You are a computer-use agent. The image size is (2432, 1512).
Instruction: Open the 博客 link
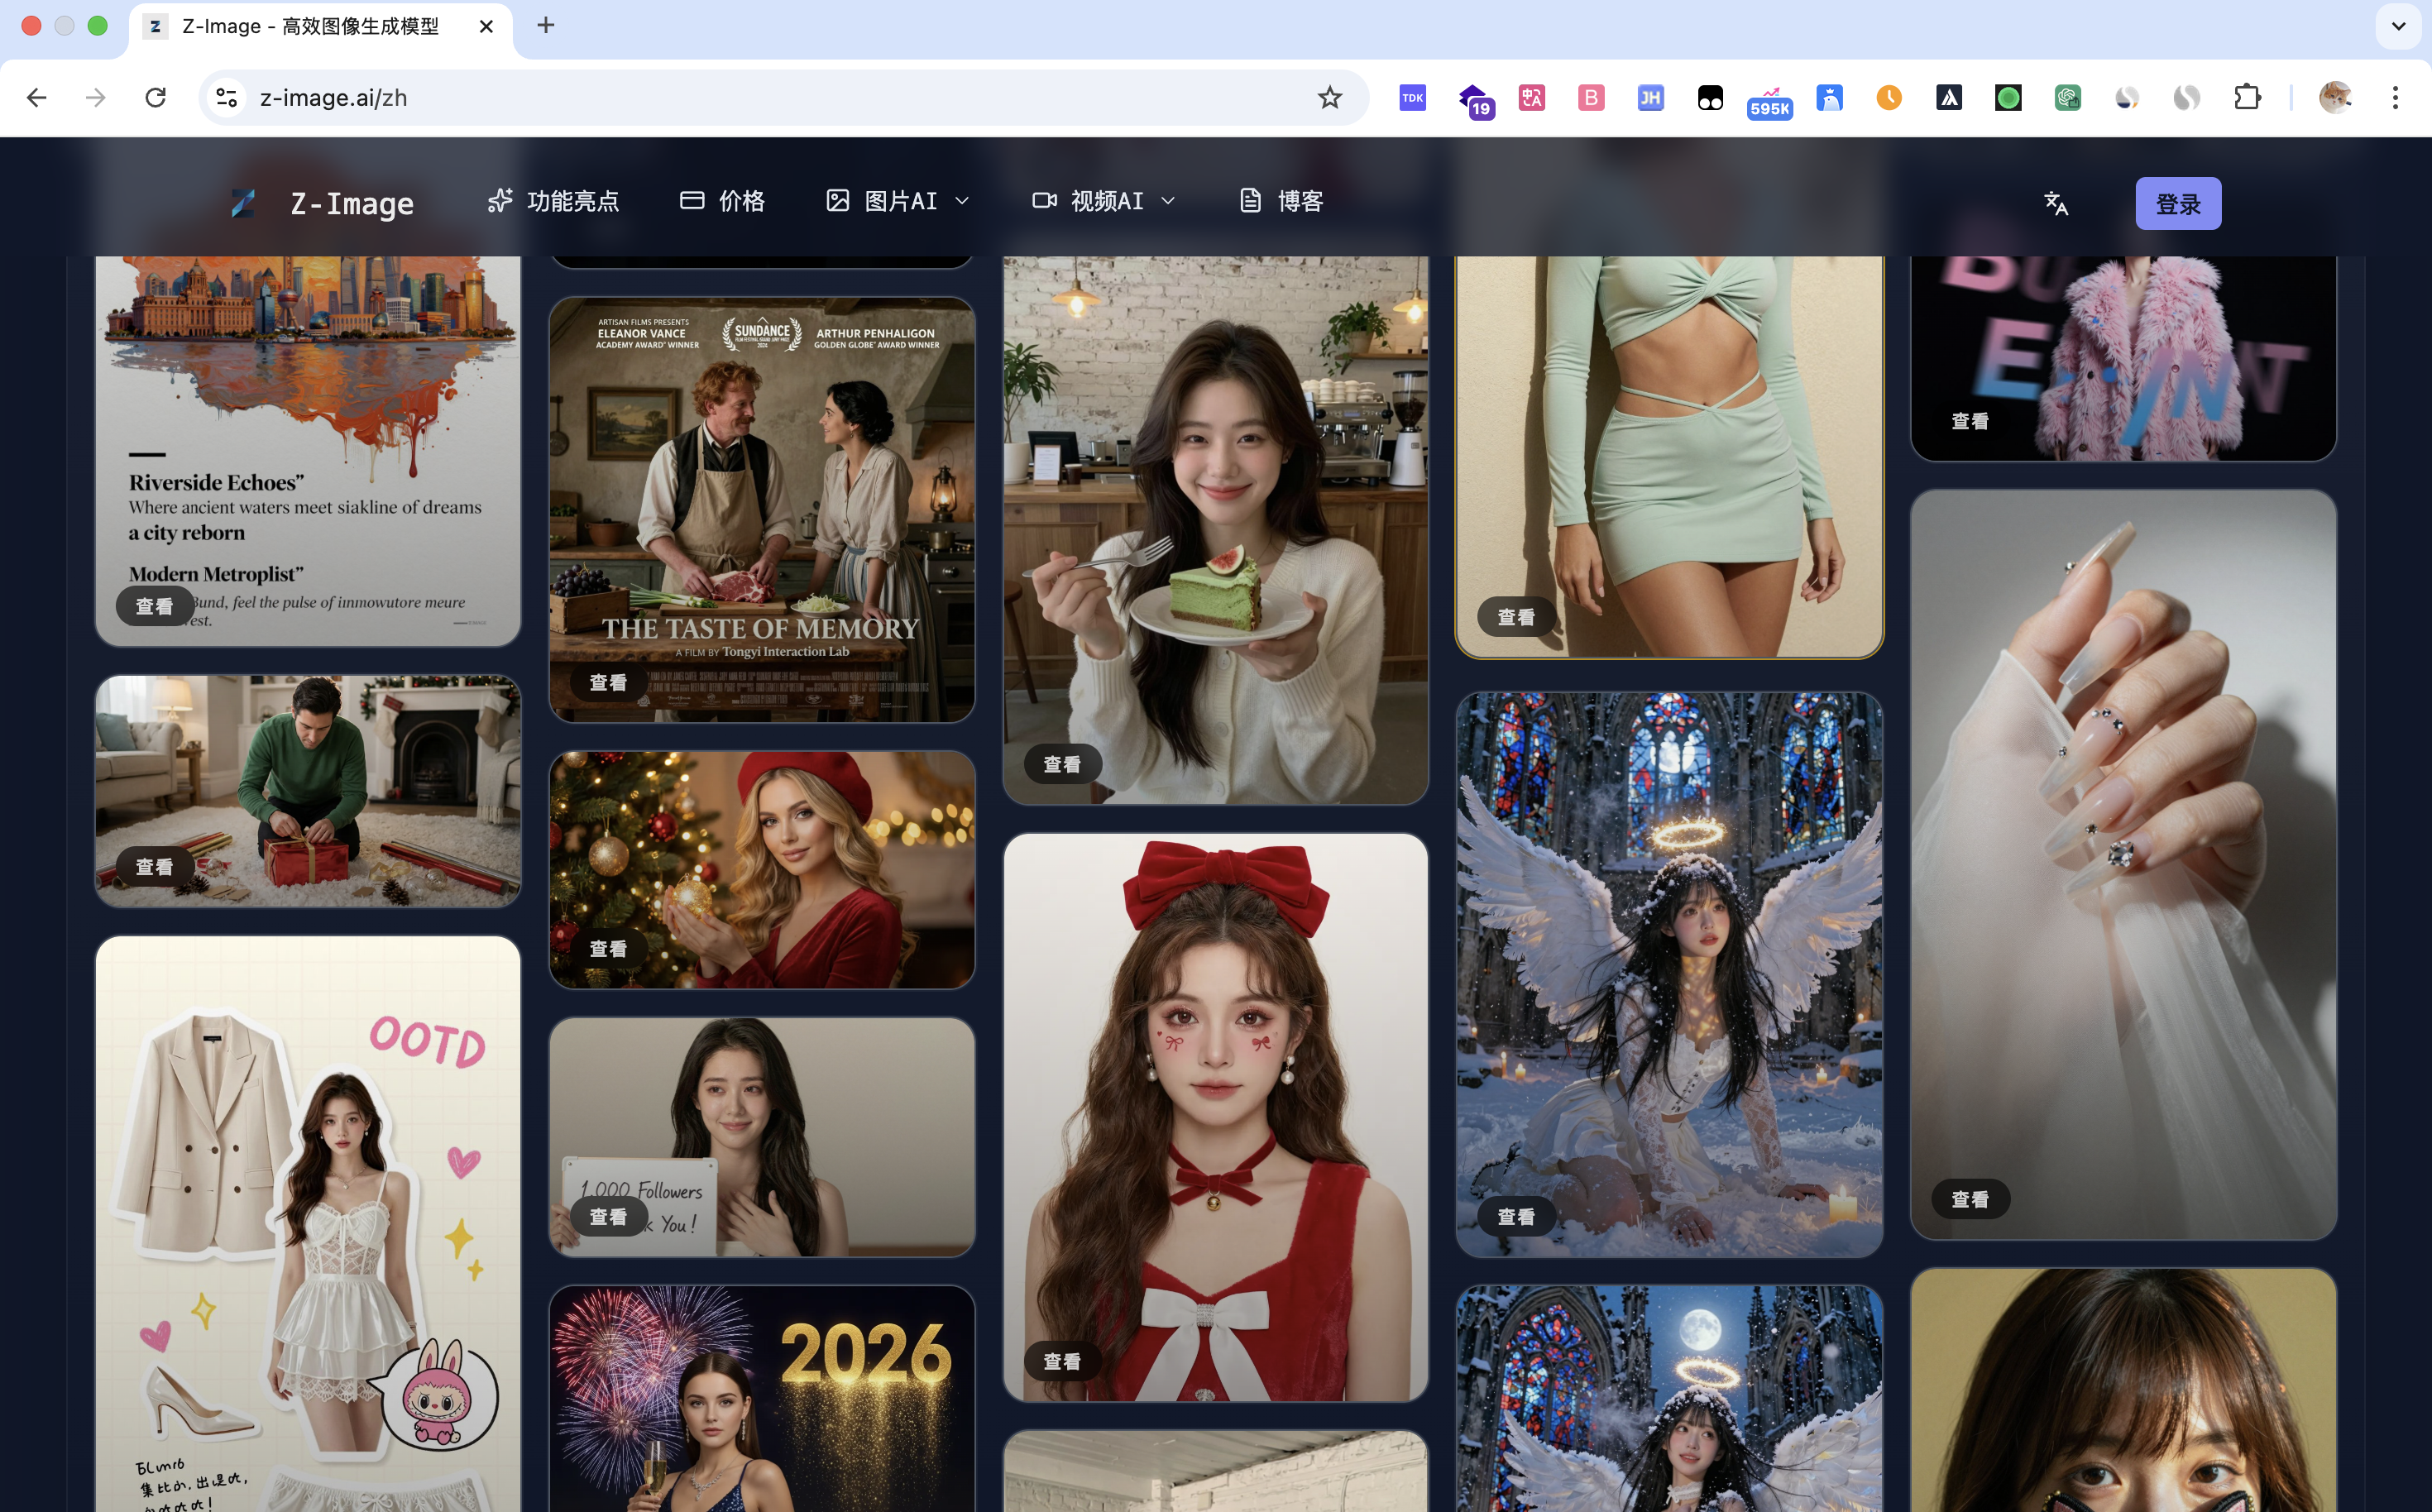pyautogui.click(x=1281, y=201)
